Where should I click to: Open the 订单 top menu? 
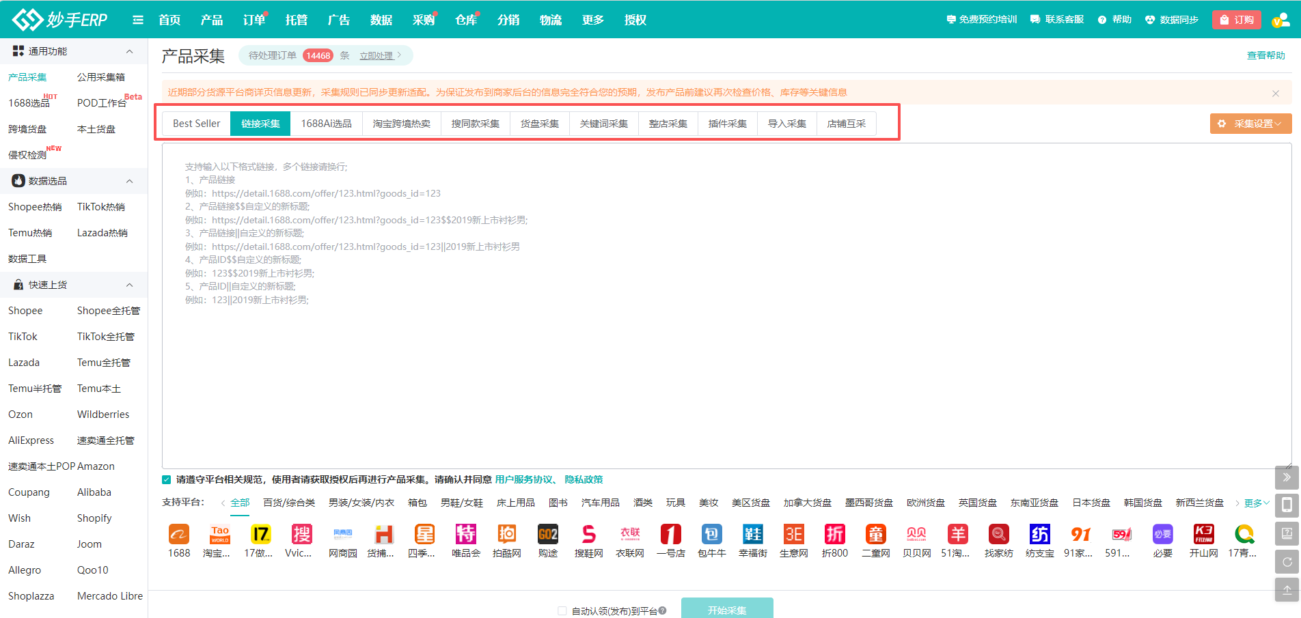(254, 20)
